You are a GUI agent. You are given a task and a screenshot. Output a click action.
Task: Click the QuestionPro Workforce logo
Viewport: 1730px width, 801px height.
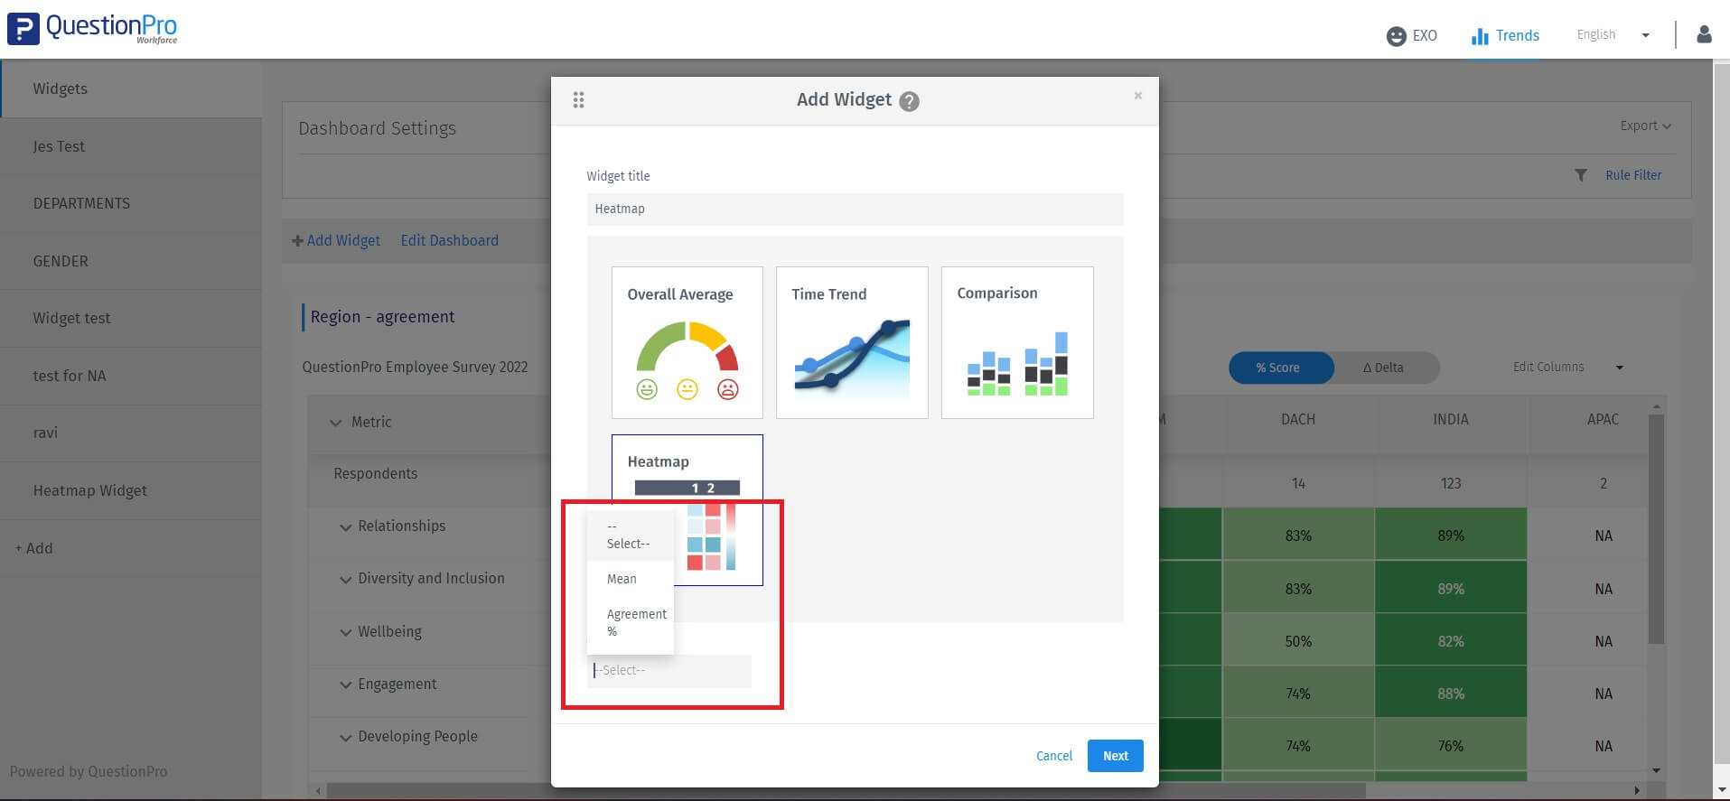coord(92,29)
